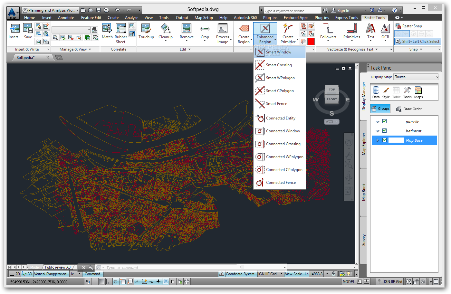Switch to the Map Setup ribbon tab

point(204,18)
